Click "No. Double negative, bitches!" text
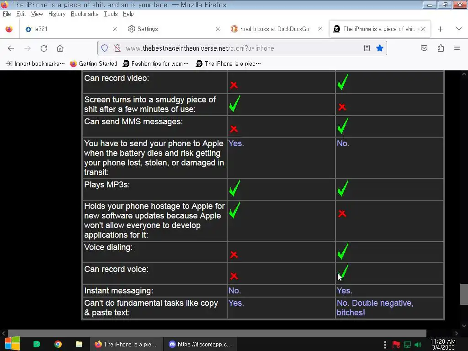 tap(375, 308)
